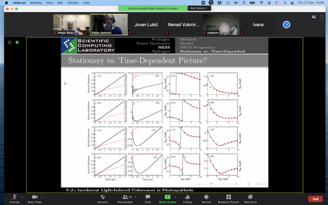The image size is (328, 205).
Task: Open meeting information icon
Action: tap(9, 43)
